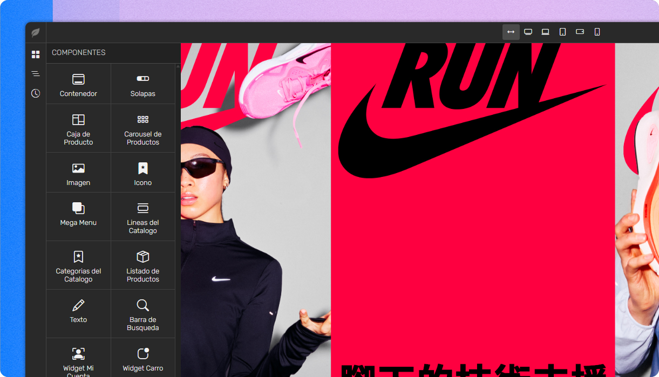Insert the Listado de Productos component
Image resolution: width=659 pixels, height=377 pixels.
point(143,265)
